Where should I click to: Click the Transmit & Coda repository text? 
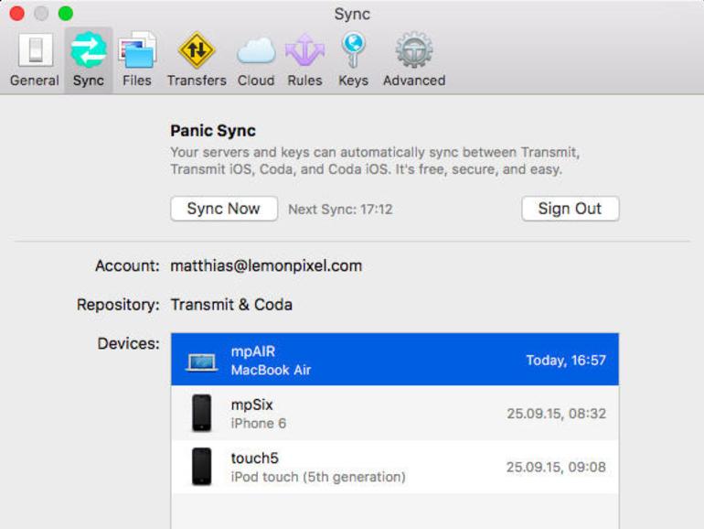point(231,305)
